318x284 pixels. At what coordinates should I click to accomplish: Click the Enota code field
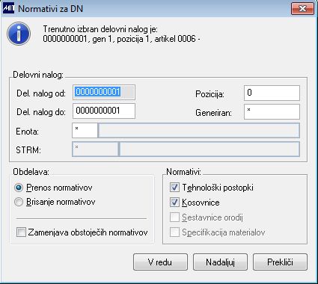[x=85, y=130]
